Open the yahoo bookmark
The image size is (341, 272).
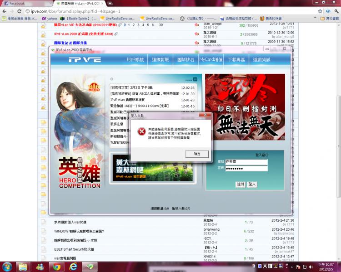[49, 19]
